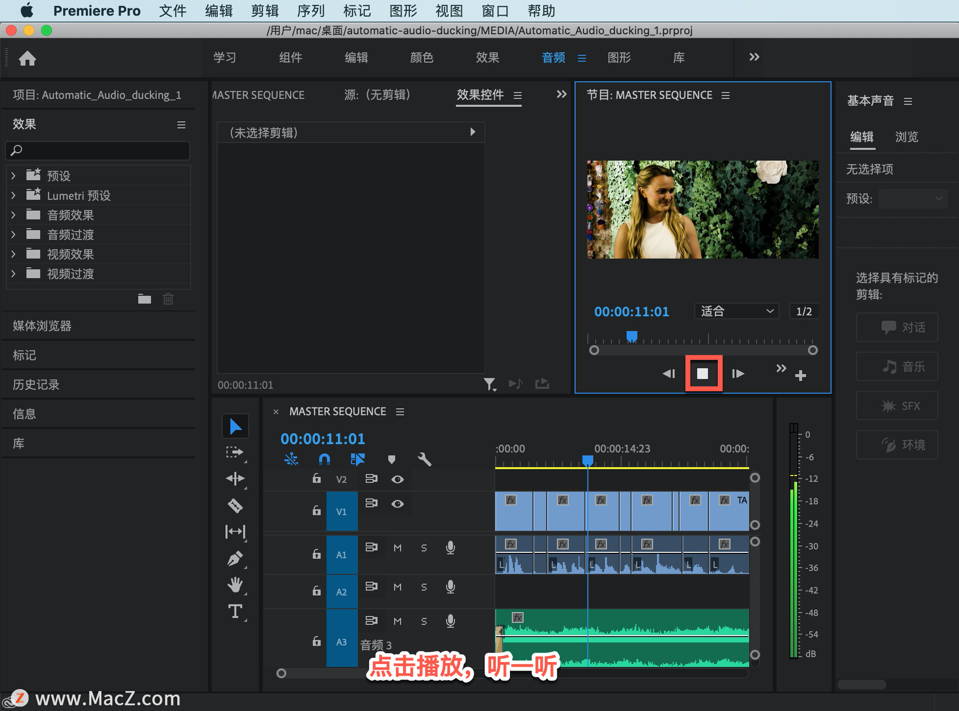Click export icon in Effect Controls
Image resolution: width=959 pixels, height=711 pixels.
pos(542,383)
